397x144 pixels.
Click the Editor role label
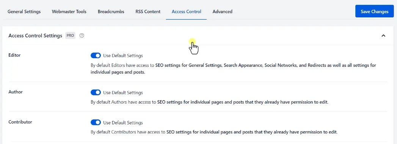(14, 55)
